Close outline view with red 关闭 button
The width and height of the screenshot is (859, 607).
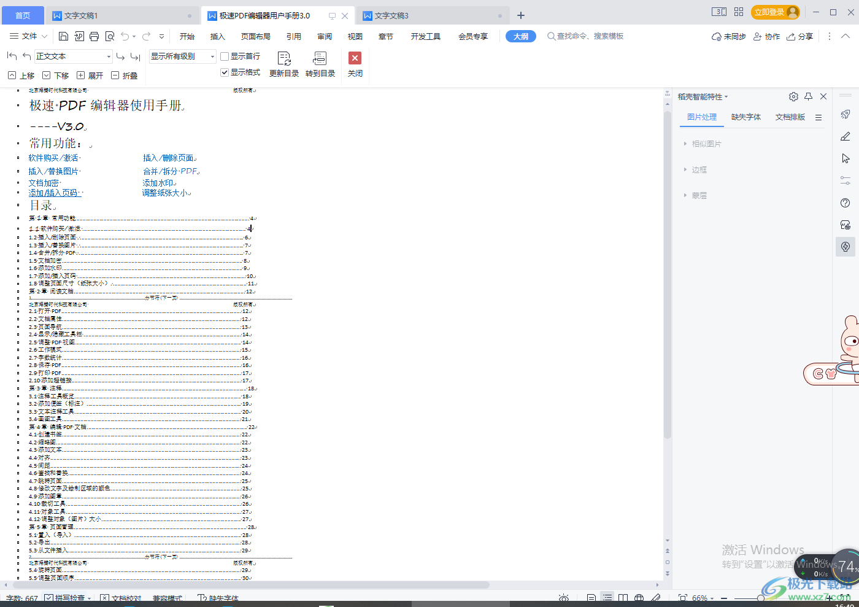pyautogui.click(x=355, y=64)
